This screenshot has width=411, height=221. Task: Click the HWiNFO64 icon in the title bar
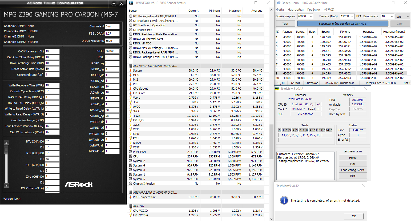pyautogui.click(x=131, y=3)
